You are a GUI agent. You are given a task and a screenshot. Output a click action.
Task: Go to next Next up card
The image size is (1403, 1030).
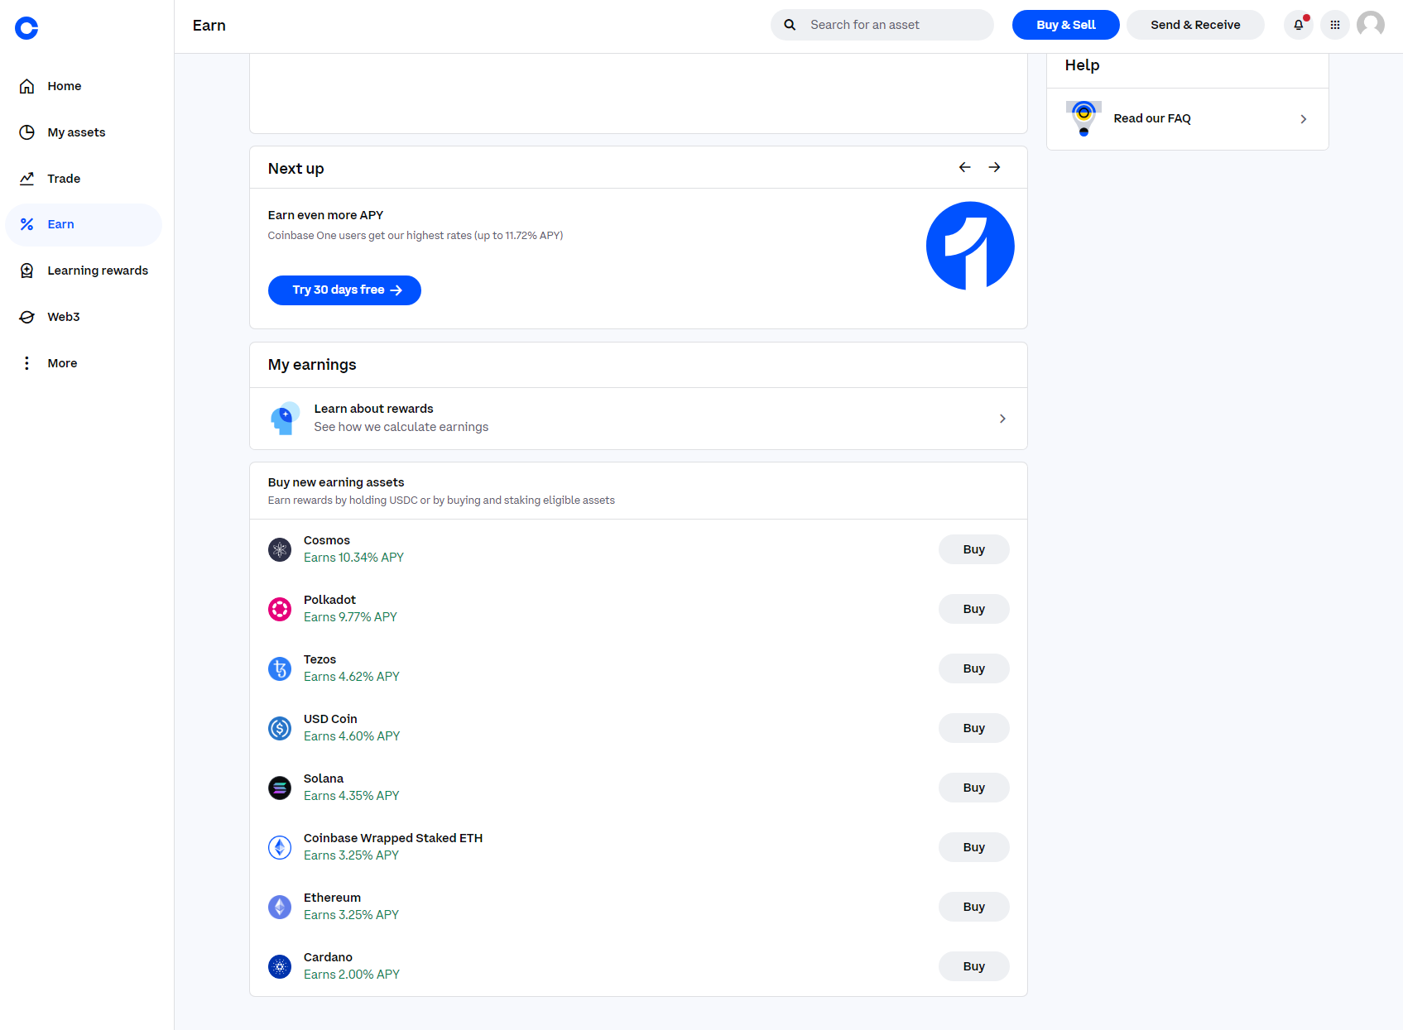(x=994, y=167)
